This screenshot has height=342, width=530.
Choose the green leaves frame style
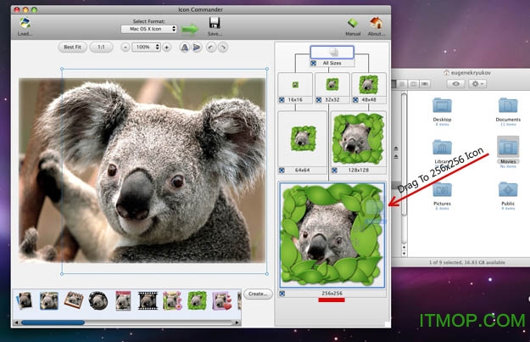(197, 300)
